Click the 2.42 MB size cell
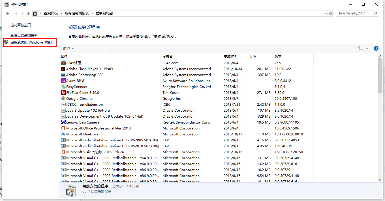 click(264, 104)
